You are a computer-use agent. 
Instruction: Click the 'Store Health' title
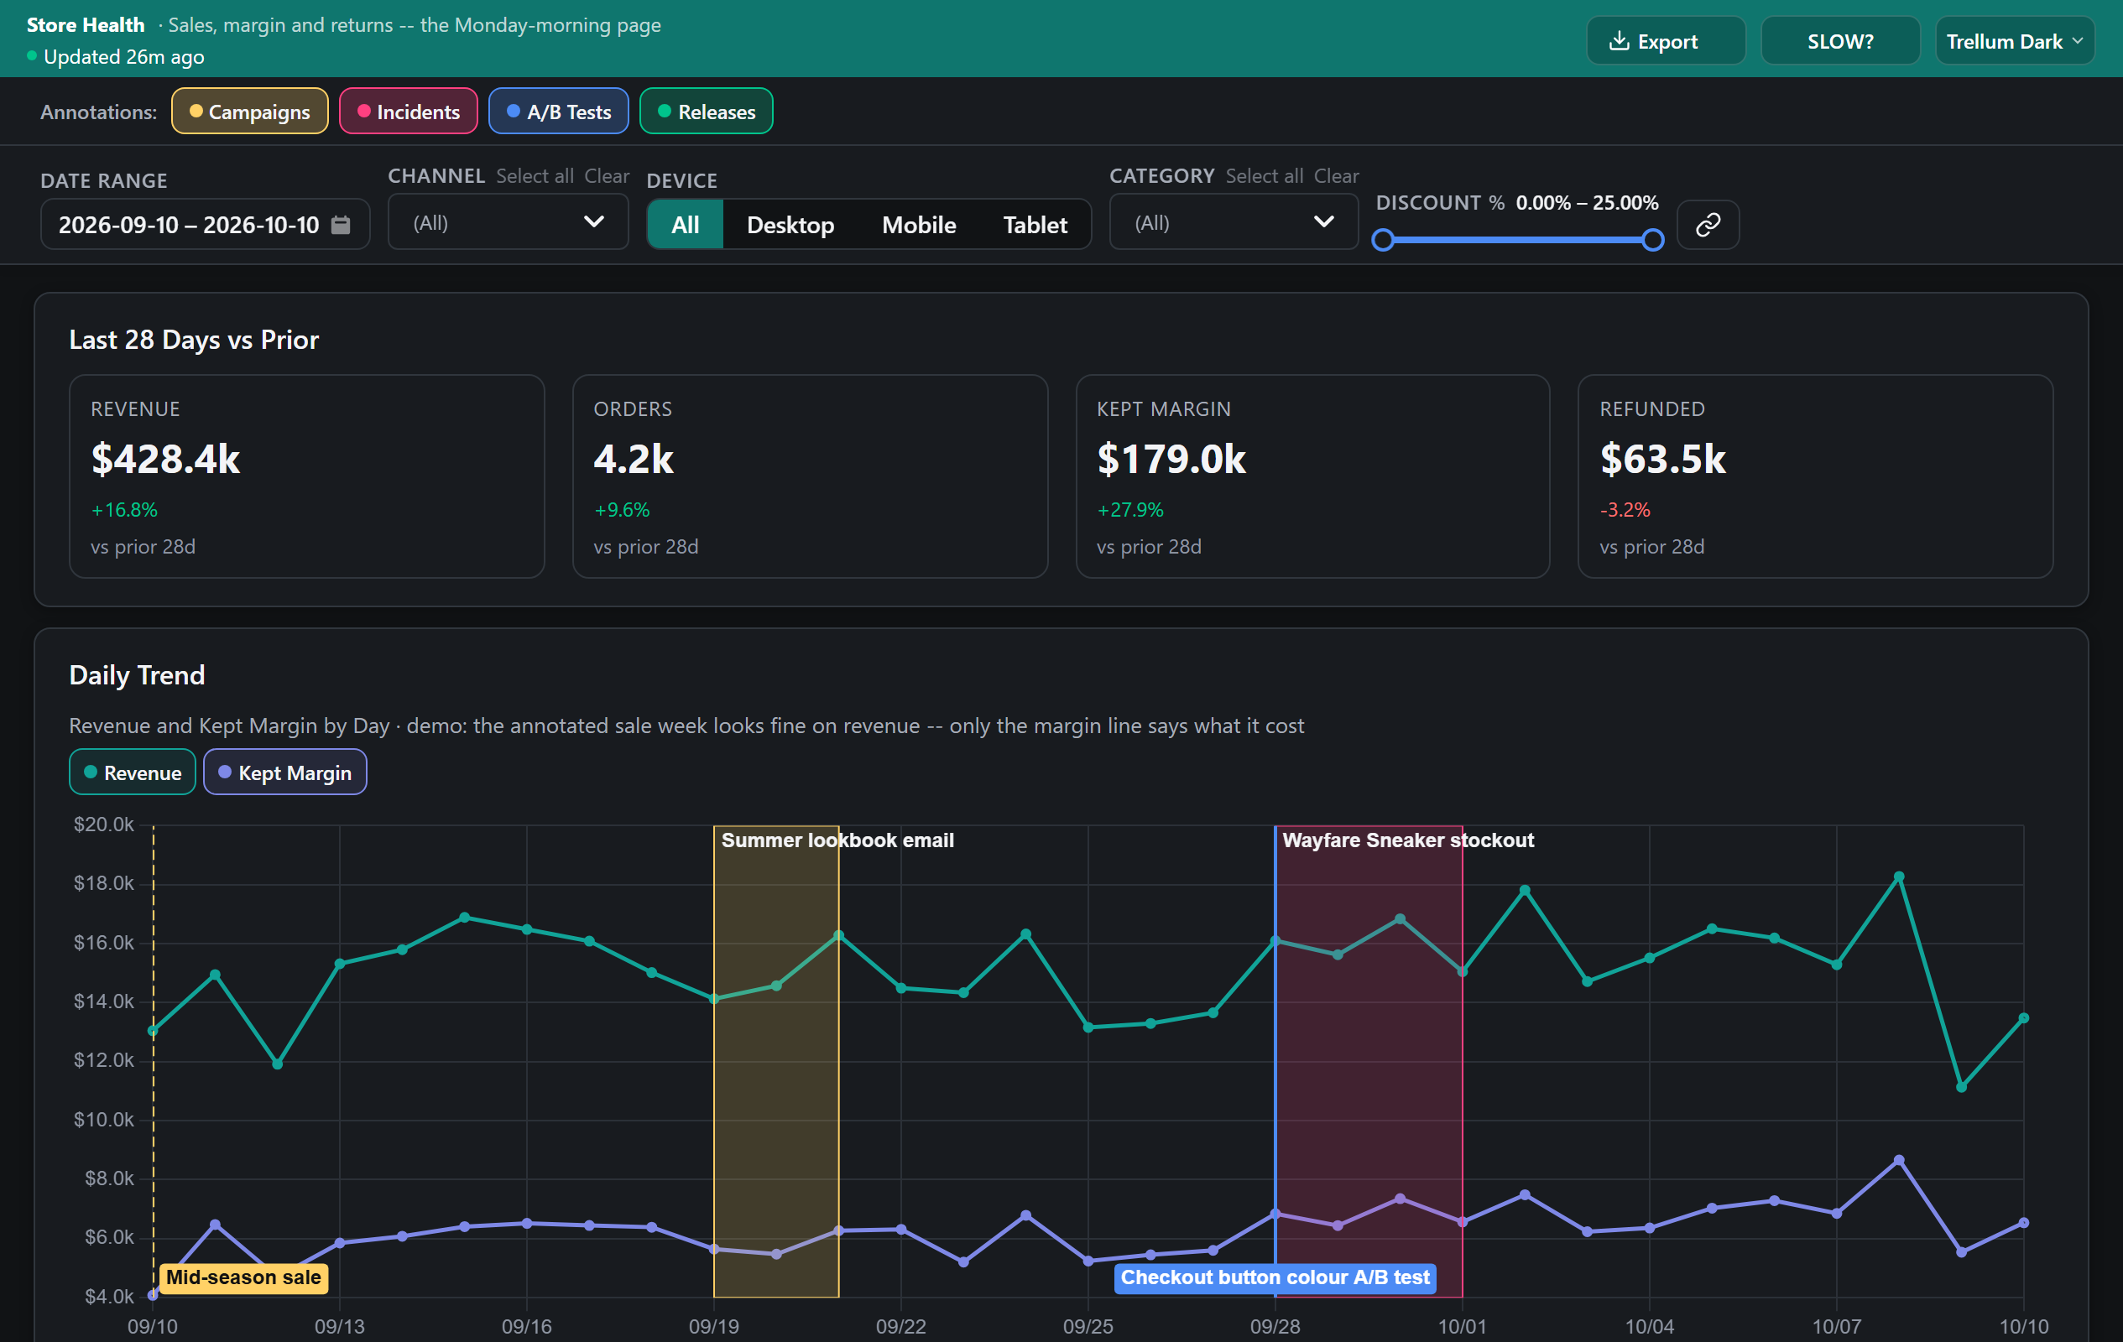(x=86, y=24)
